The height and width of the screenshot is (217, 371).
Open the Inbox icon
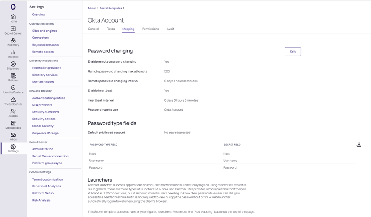pos(13,135)
